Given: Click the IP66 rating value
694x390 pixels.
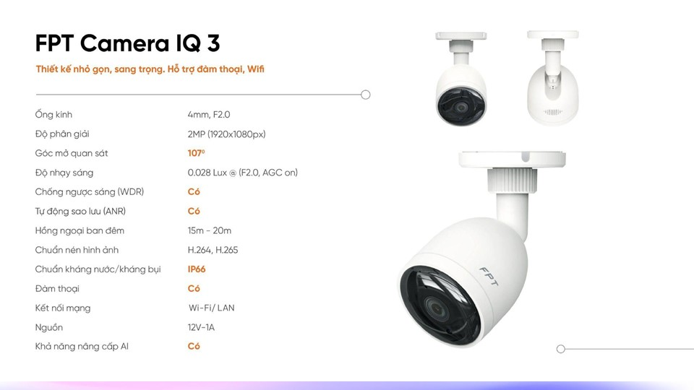Looking at the screenshot, I should [197, 269].
